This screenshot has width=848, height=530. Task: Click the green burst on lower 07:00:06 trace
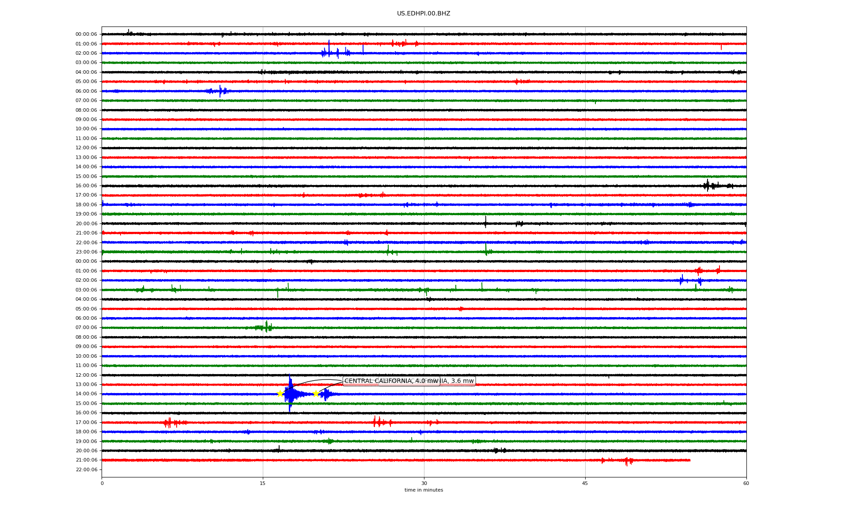click(x=265, y=327)
